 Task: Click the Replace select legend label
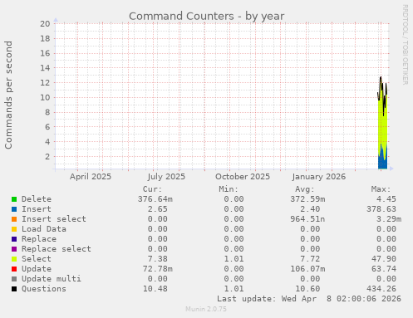coord(57,249)
